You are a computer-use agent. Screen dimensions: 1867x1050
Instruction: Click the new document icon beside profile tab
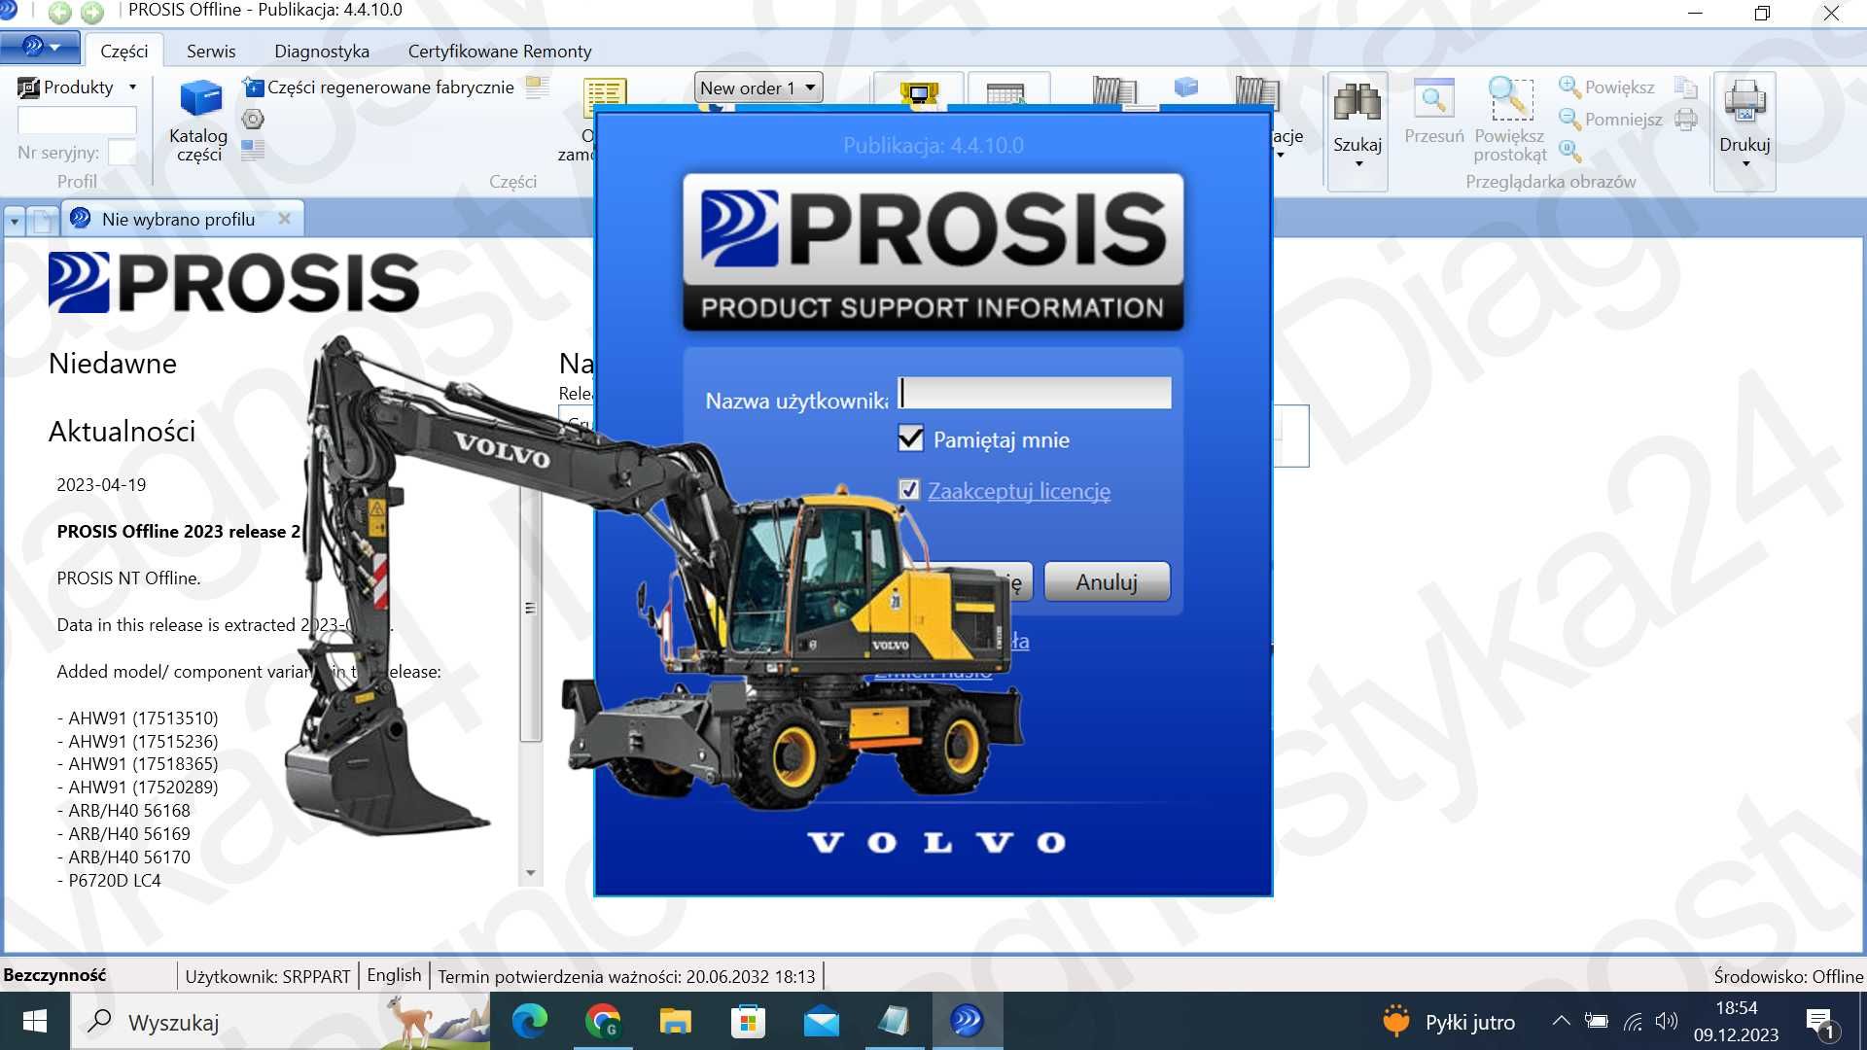tap(43, 221)
